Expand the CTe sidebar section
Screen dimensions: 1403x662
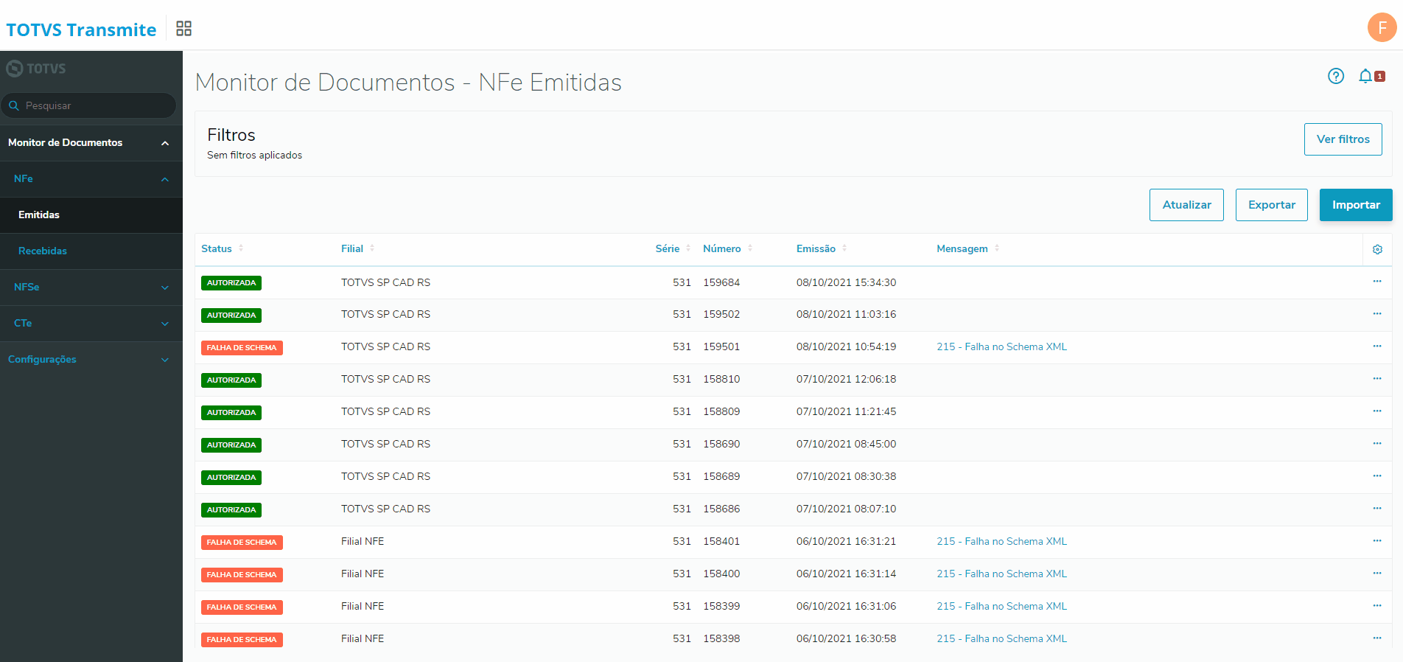coord(165,324)
